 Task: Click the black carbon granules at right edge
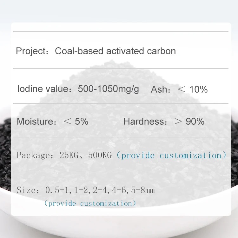(234, 143)
